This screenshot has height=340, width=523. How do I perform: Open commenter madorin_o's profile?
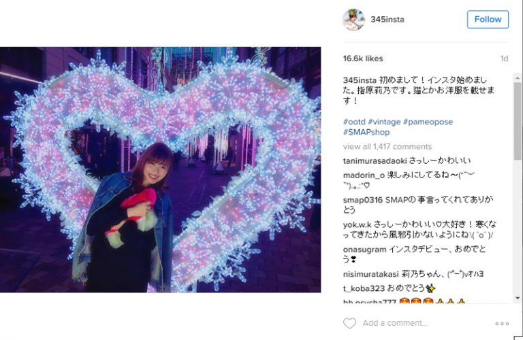pos(364,175)
